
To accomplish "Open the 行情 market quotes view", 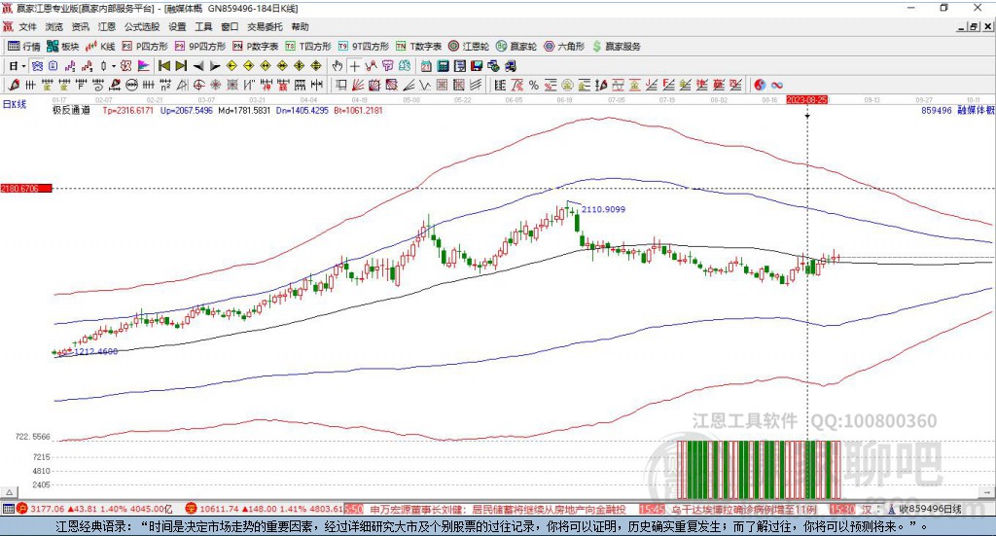I will coord(24,47).
